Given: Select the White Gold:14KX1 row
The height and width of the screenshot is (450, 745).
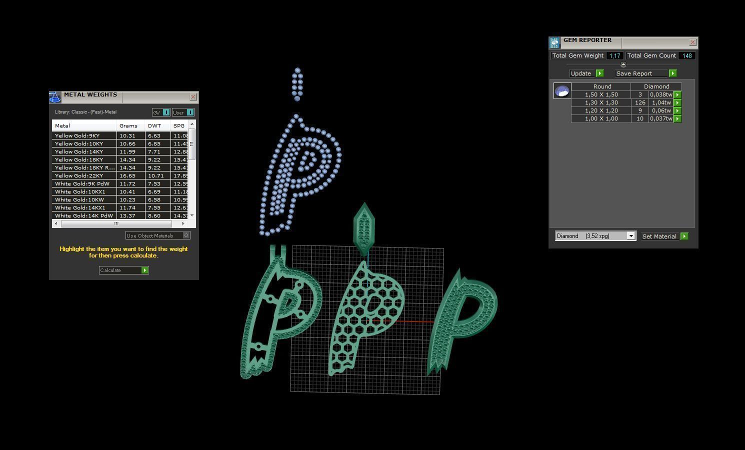Looking at the screenshot, I should 120,207.
